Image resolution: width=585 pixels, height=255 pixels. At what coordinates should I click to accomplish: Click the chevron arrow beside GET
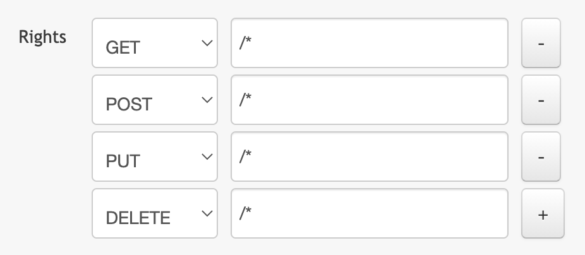click(205, 43)
